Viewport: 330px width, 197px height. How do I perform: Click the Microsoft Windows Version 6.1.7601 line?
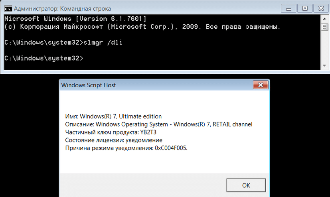tap(75, 19)
